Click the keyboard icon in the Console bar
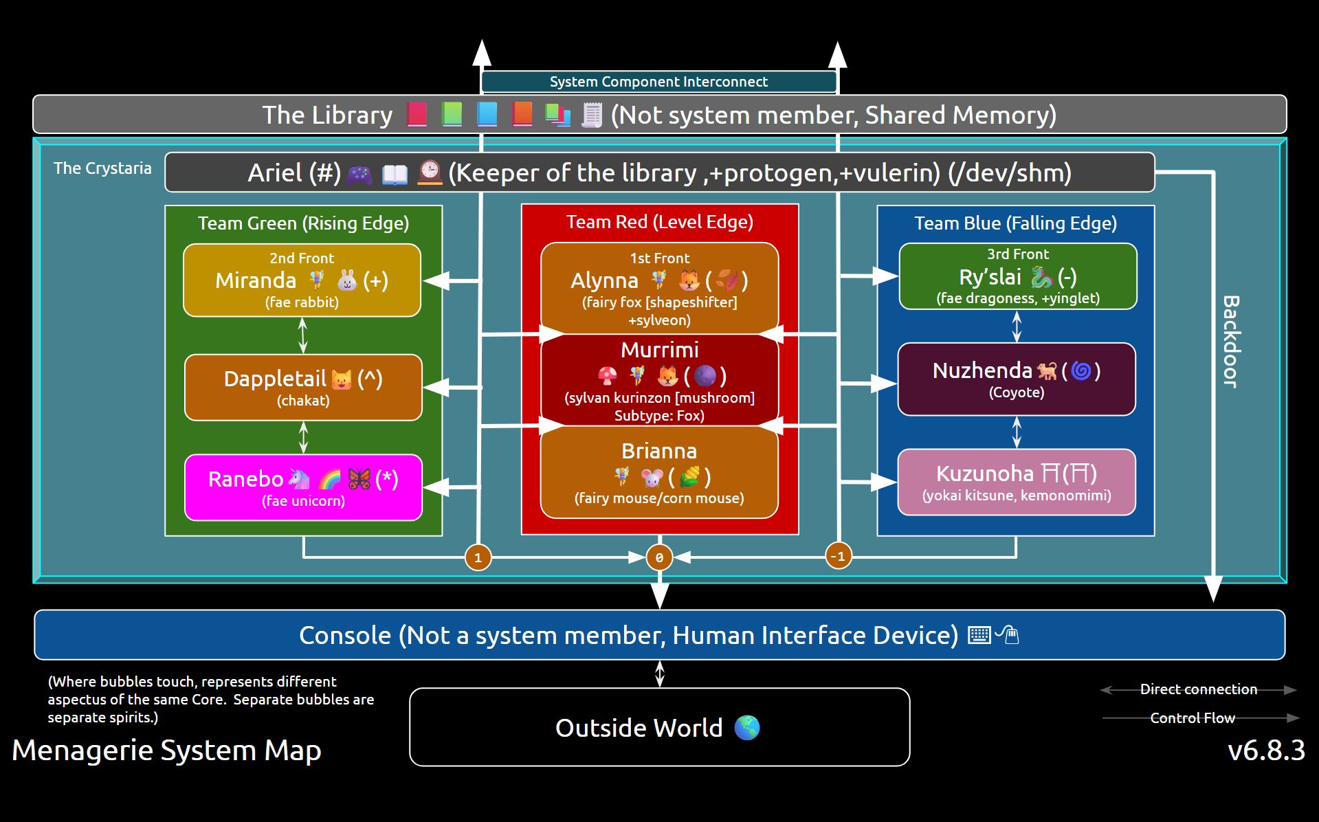 coord(979,635)
